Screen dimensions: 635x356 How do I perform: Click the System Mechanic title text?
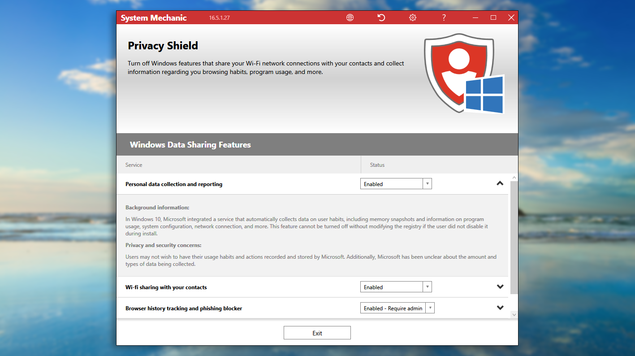154,18
